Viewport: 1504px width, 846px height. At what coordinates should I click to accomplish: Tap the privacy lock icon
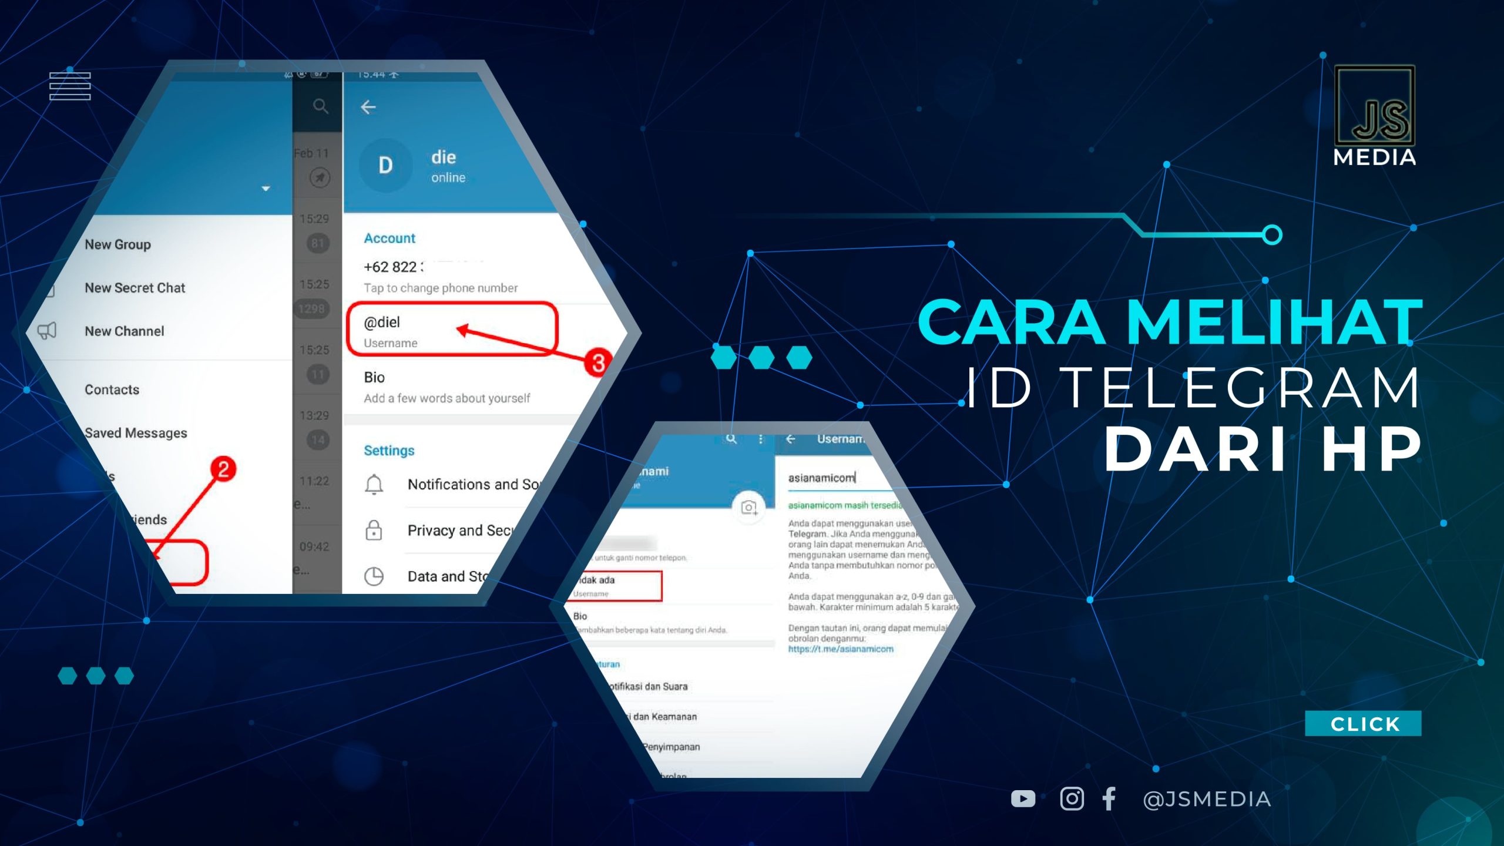(x=374, y=530)
